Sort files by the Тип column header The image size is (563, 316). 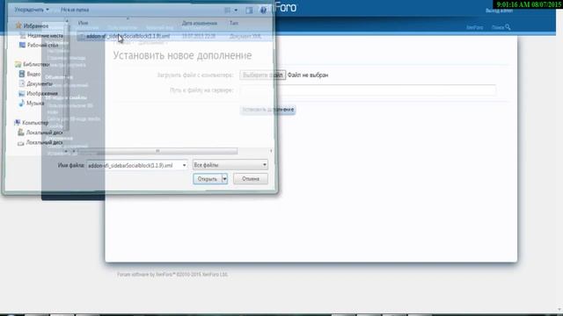pyautogui.click(x=234, y=23)
